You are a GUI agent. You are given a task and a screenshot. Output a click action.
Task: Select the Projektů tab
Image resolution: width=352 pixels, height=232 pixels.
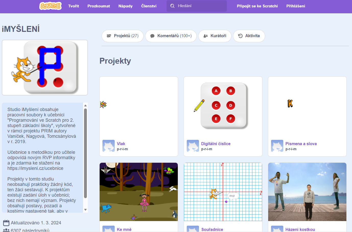pos(123,36)
